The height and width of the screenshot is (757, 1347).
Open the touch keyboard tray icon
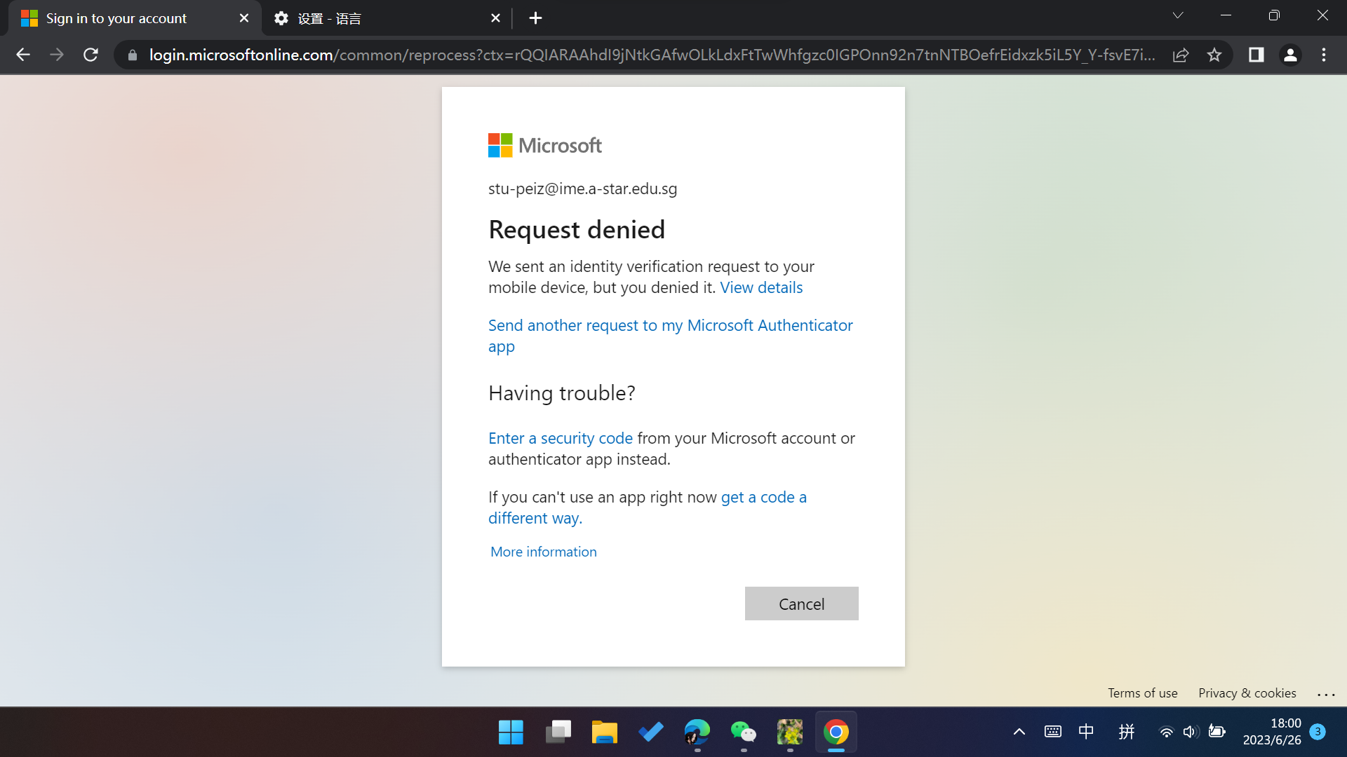[1053, 732]
